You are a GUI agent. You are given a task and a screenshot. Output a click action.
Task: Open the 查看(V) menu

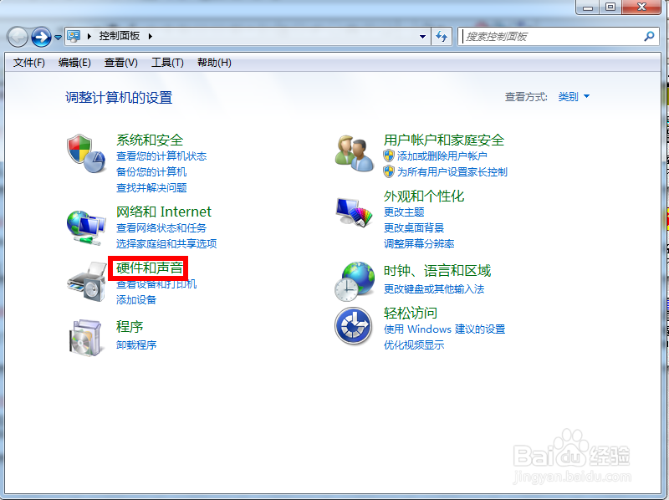121,63
